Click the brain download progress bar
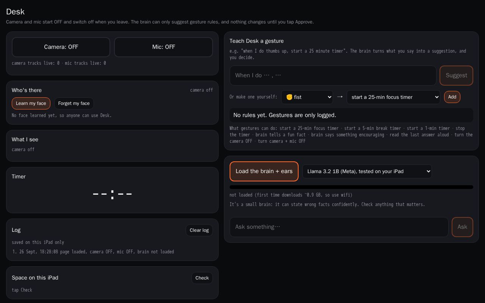The image size is (485, 303). pyautogui.click(x=351, y=187)
